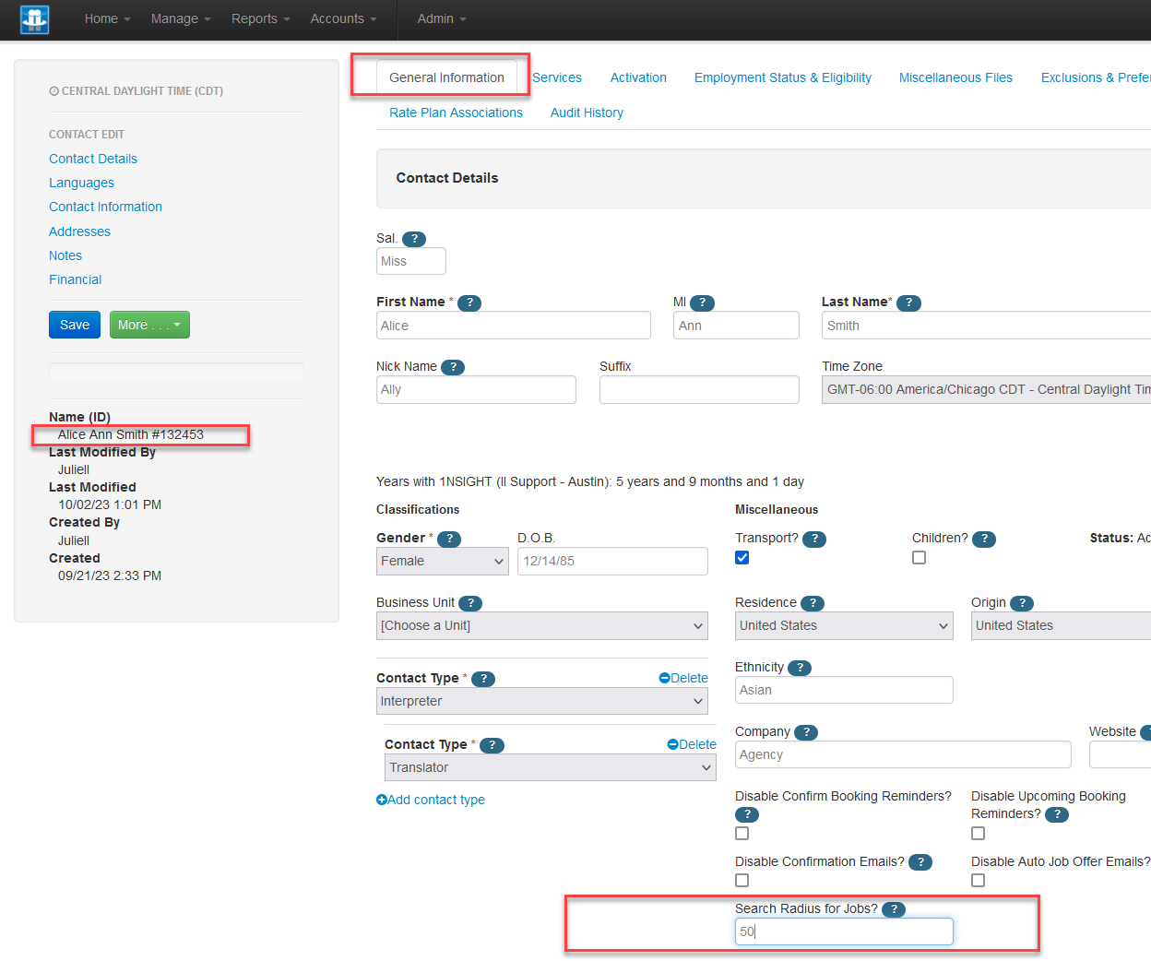This screenshot has height=961, width=1151.
Task: Click the Transport help question mark
Action: (813, 539)
